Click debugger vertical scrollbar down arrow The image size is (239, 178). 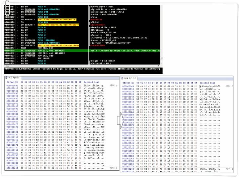[161, 63]
